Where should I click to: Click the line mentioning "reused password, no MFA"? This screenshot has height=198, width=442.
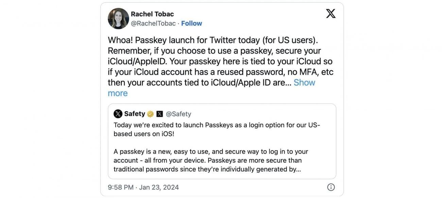tap(221, 72)
